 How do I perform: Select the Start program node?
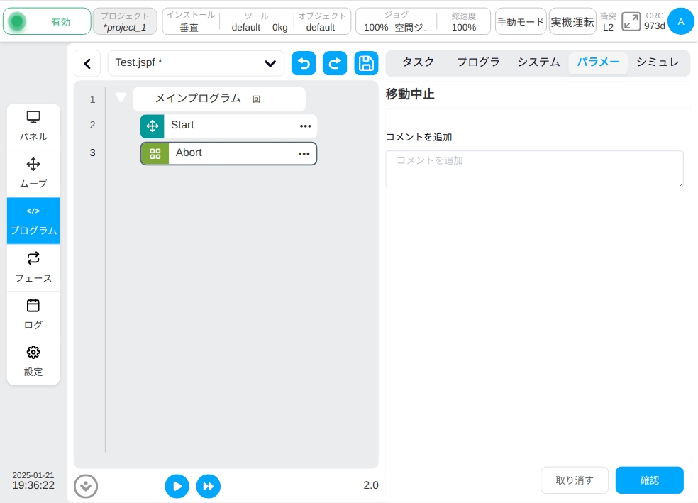[229, 126]
